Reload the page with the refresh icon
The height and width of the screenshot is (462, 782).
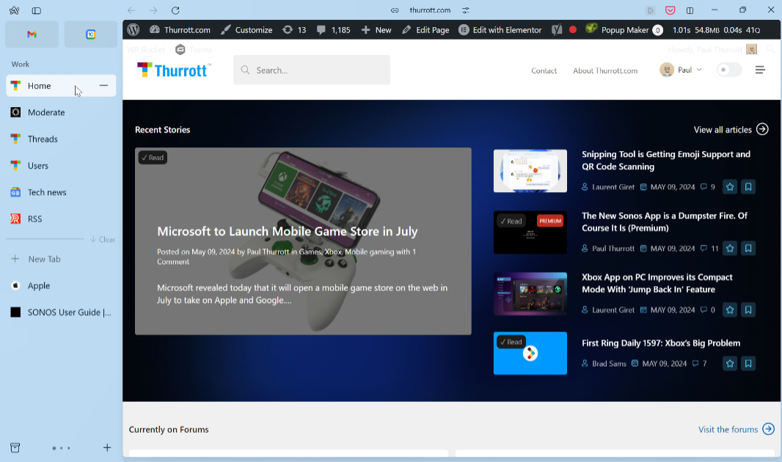tap(175, 10)
